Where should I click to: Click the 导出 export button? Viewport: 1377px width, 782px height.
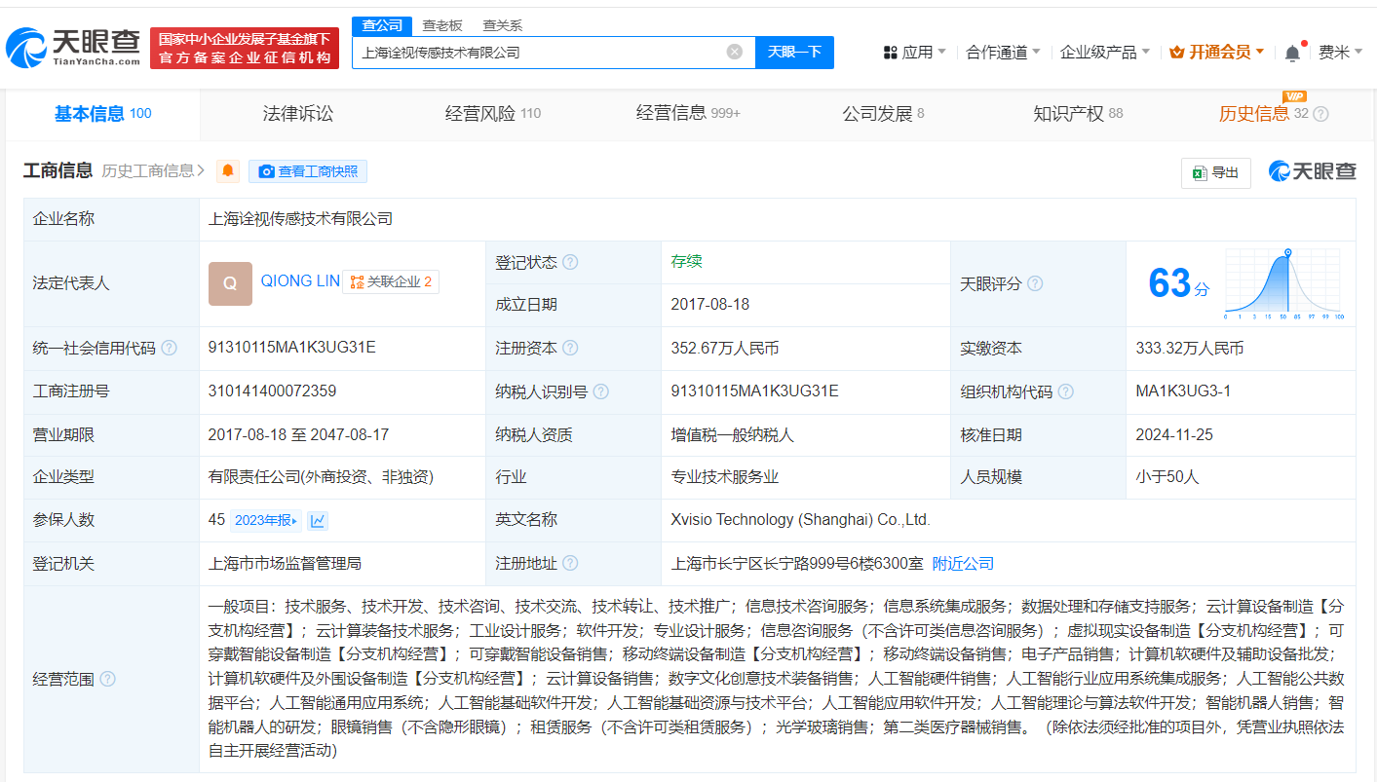click(x=1215, y=172)
